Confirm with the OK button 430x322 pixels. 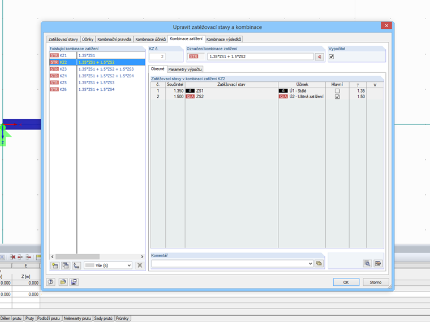coord(346,282)
